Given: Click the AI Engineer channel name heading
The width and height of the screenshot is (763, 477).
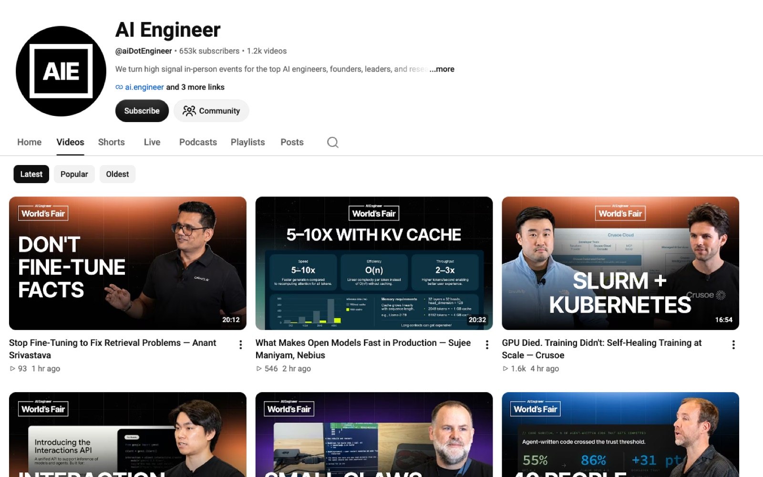Looking at the screenshot, I should click(x=168, y=30).
